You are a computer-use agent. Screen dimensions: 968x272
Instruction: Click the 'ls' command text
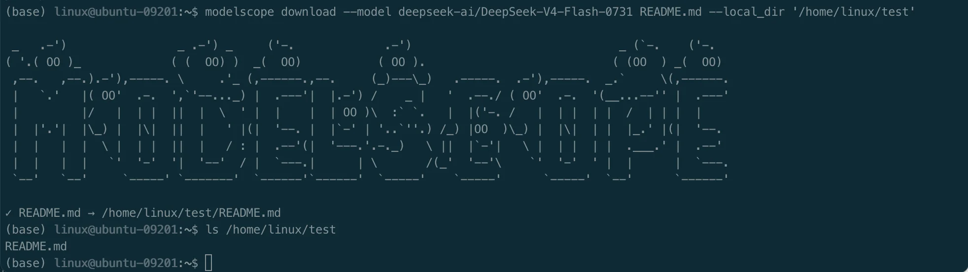(x=212, y=230)
